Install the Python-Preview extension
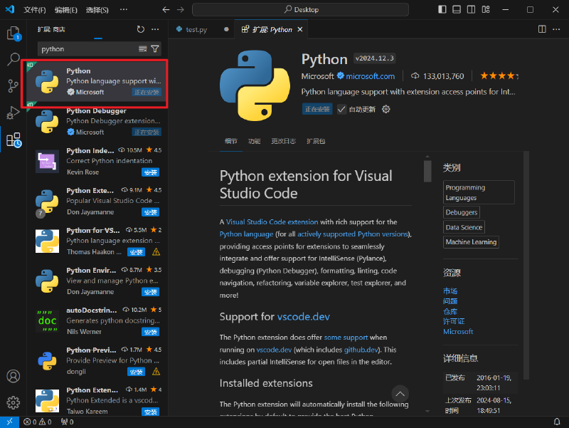569x428 pixels. [136, 372]
